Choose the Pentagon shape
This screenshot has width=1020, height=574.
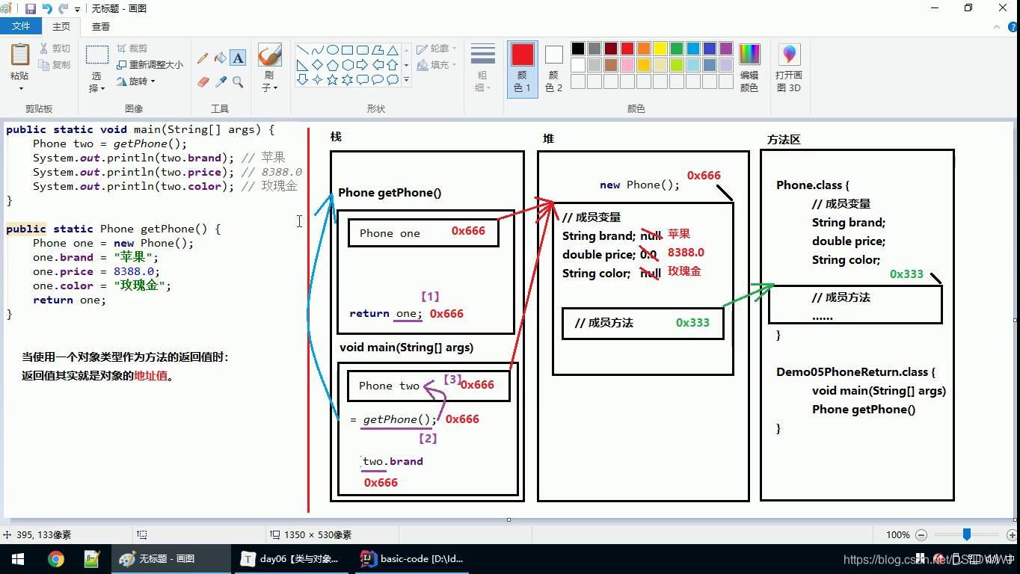(332, 65)
